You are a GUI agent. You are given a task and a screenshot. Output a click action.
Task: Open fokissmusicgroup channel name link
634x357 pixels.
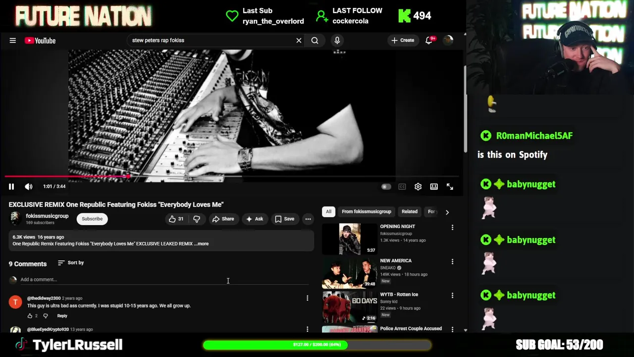pos(47,216)
